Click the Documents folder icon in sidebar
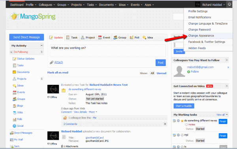Image resolution: width=237 pixels, height=149 pixels. [x=14, y=72]
